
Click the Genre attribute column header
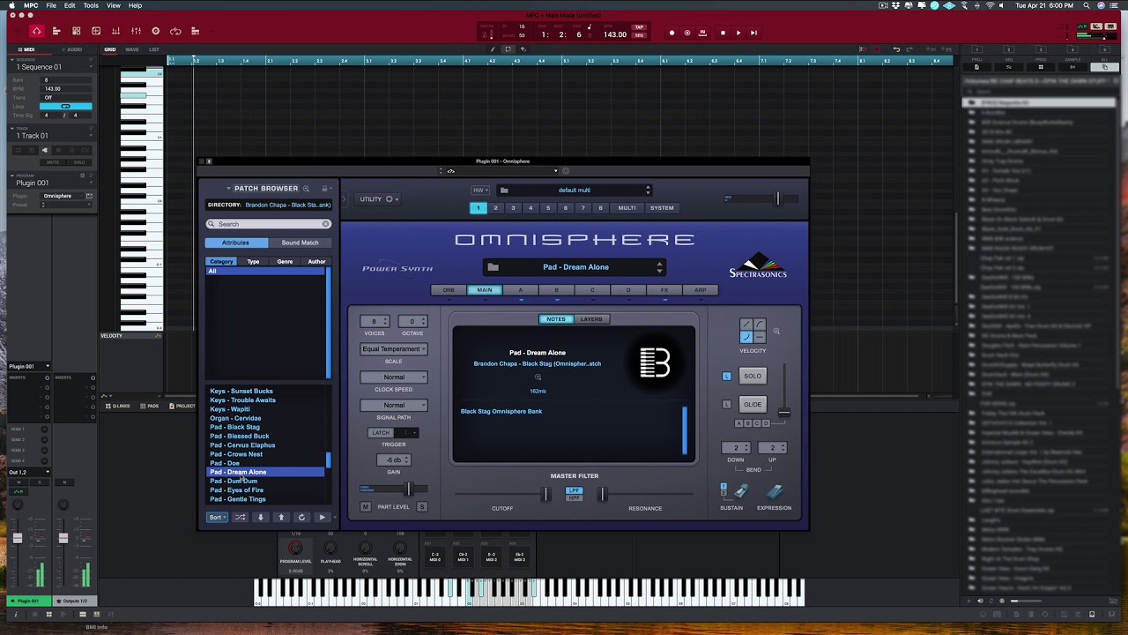tap(285, 262)
